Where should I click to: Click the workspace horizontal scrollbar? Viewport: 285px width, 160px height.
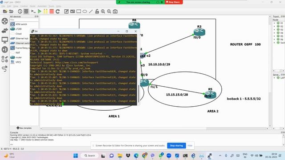pyautogui.click(x=134, y=128)
